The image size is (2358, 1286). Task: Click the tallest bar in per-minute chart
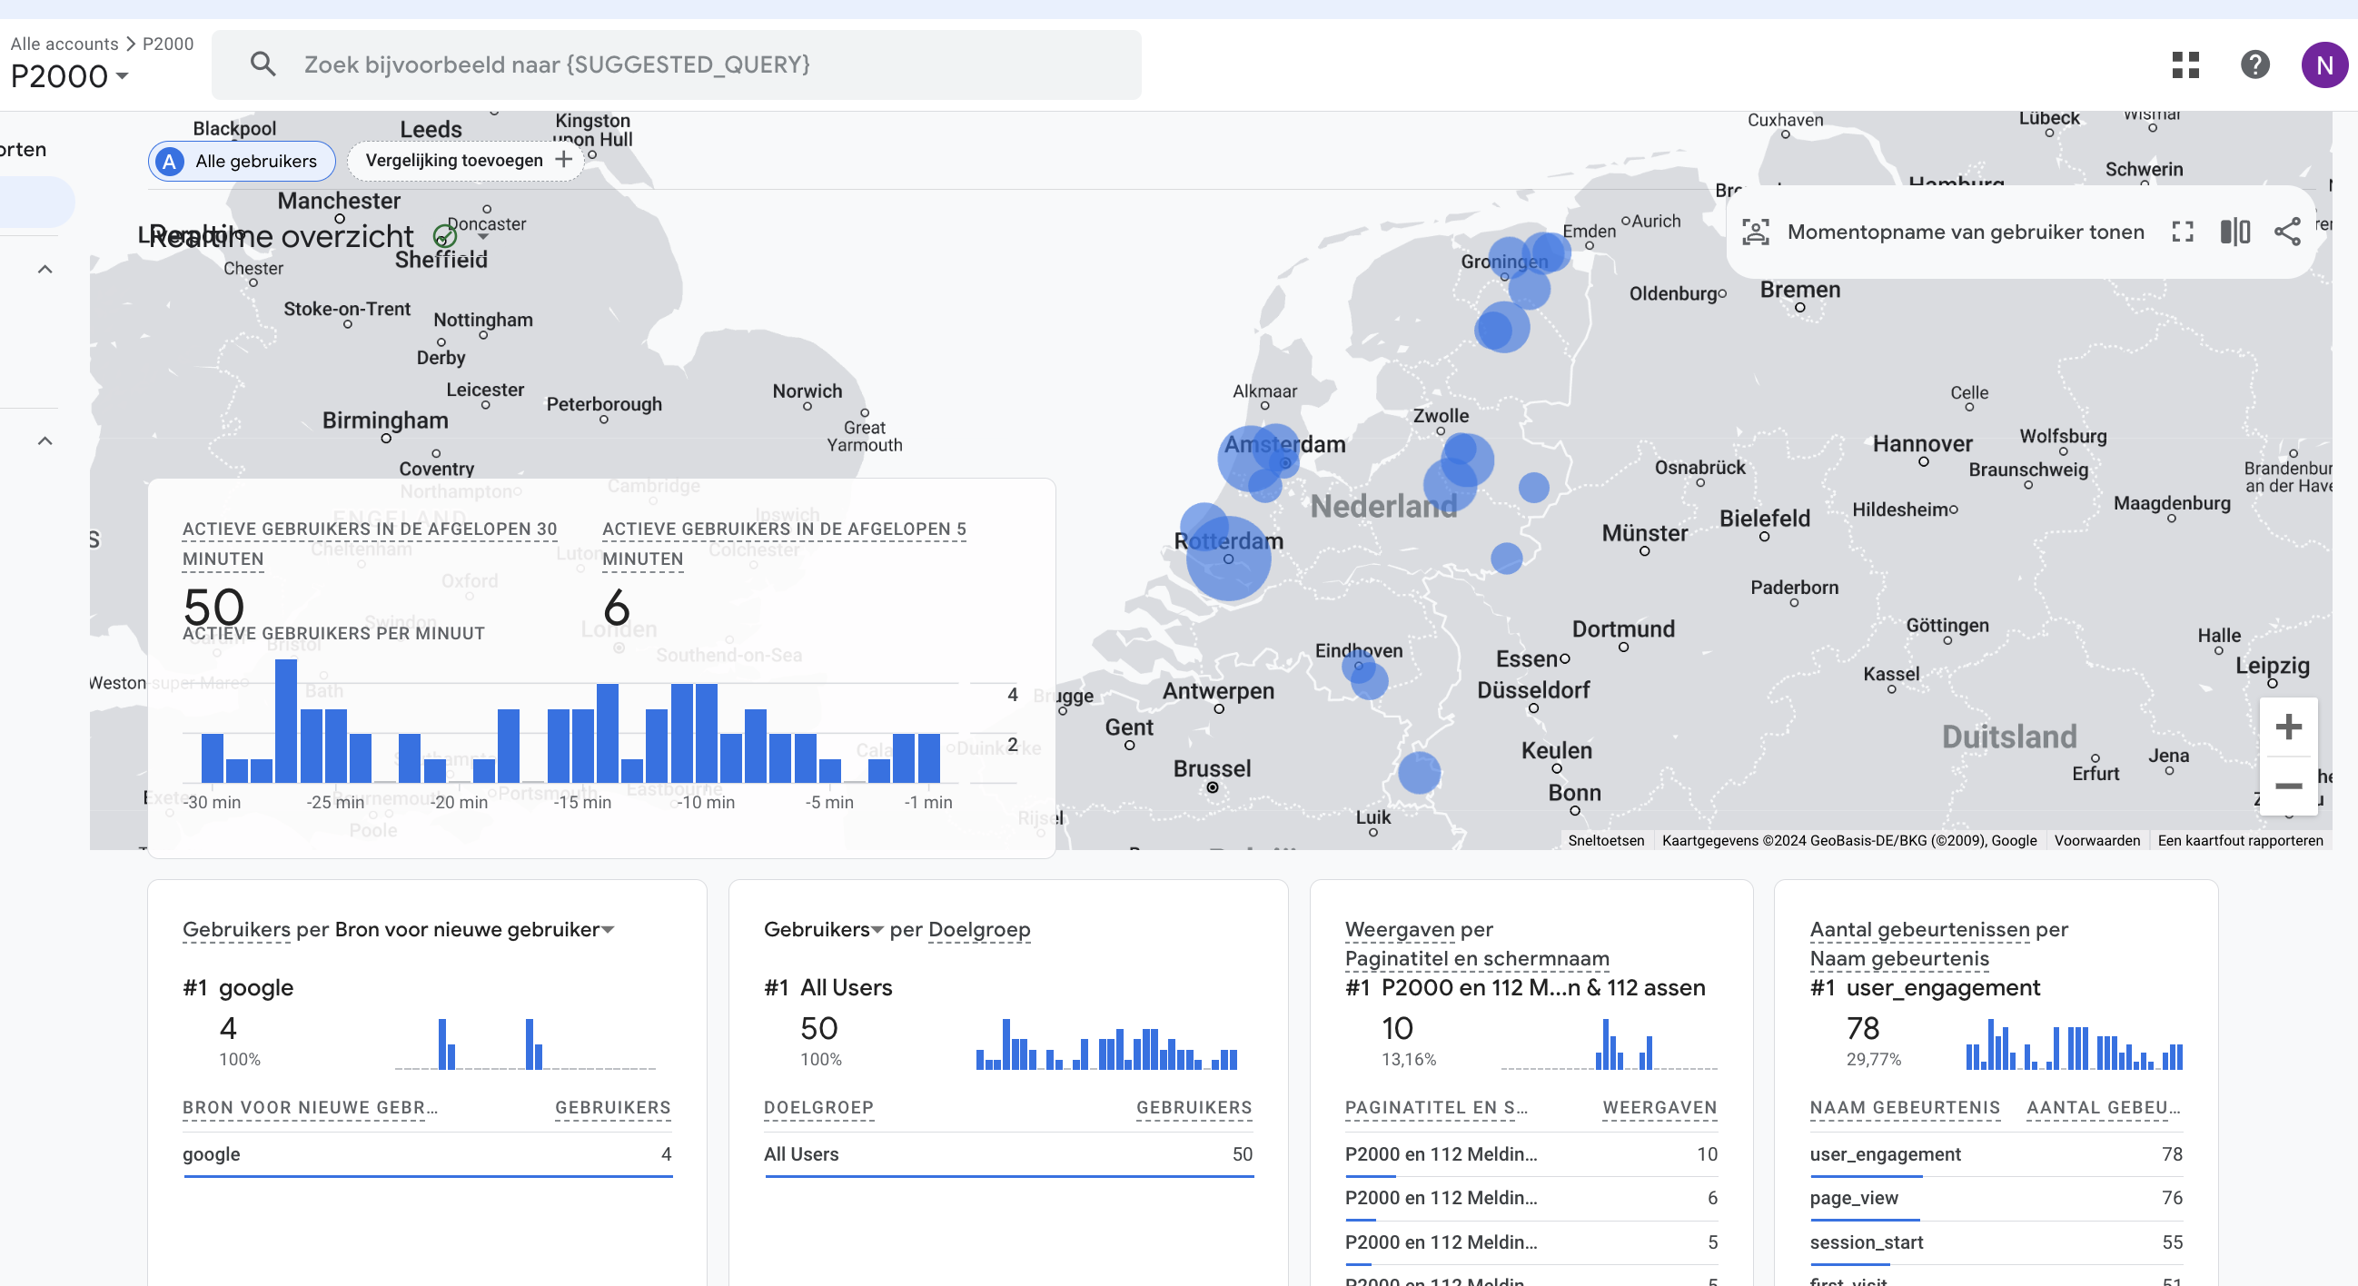coord(285,719)
